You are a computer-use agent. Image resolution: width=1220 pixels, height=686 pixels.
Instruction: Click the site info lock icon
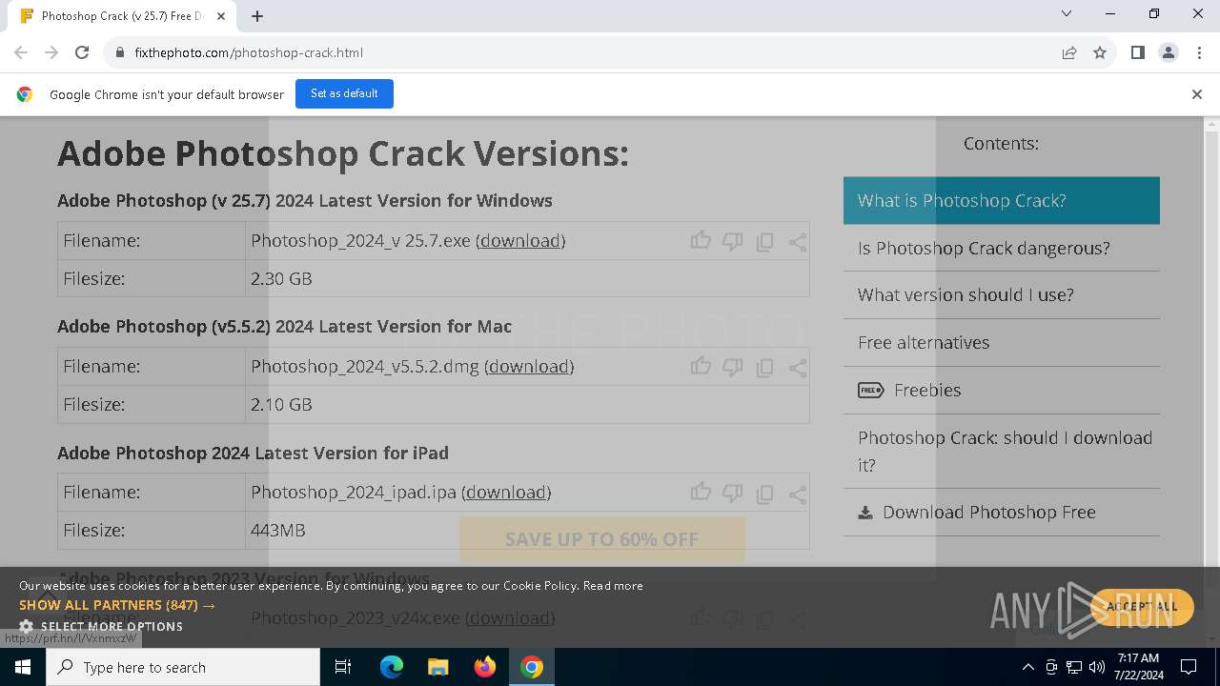click(x=119, y=52)
